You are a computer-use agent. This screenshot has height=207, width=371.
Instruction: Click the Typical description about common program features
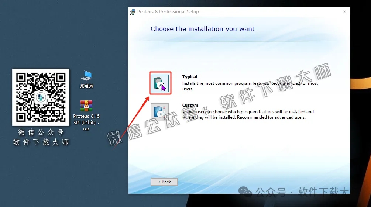pos(250,84)
